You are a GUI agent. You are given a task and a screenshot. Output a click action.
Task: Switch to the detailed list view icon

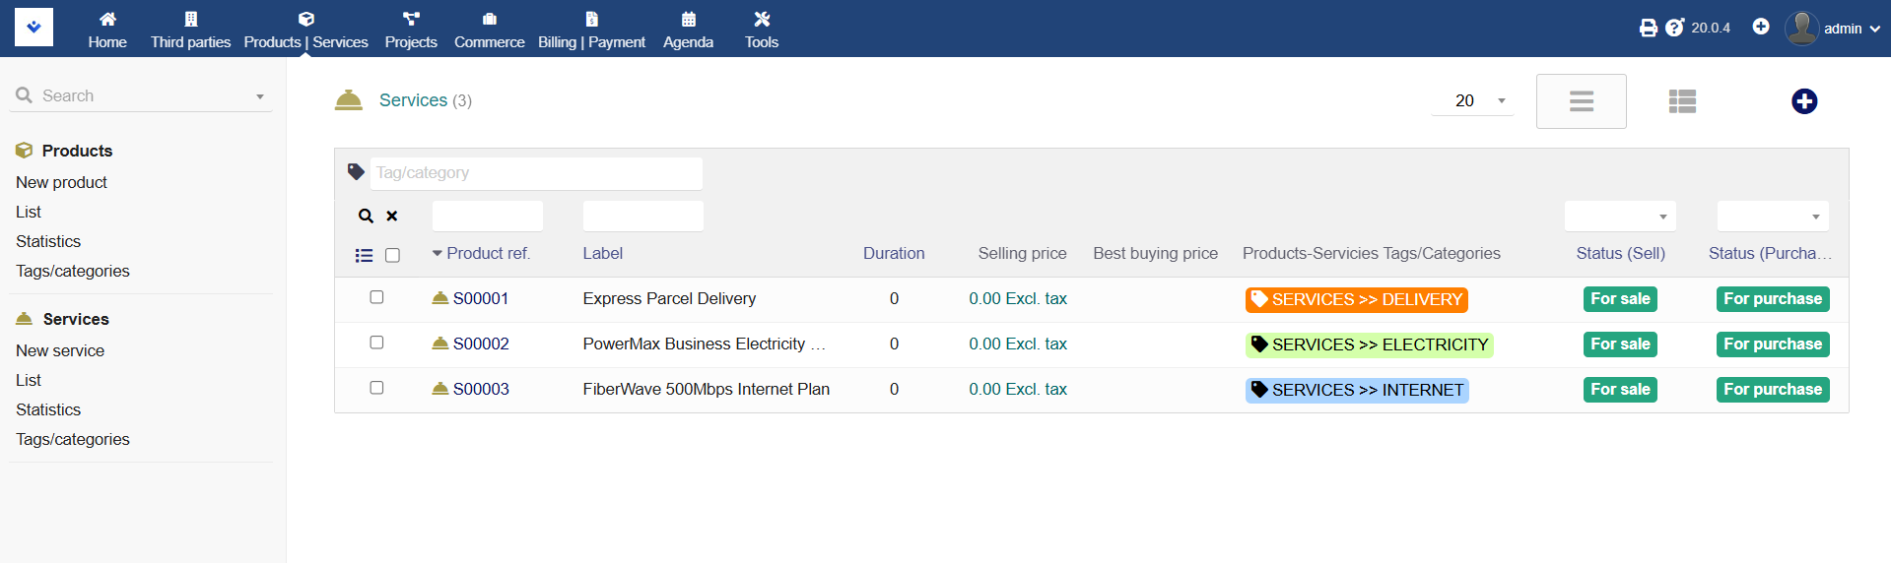(1682, 101)
